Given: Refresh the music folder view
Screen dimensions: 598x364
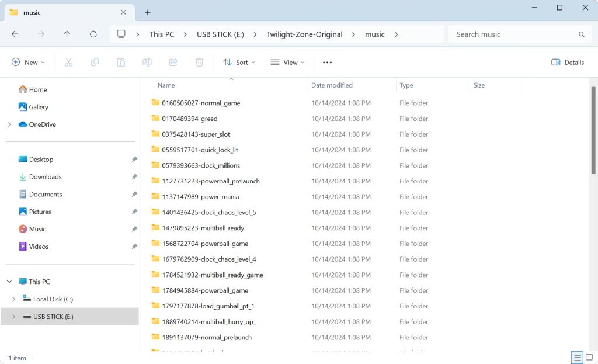Looking at the screenshot, I should tap(93, 34).
